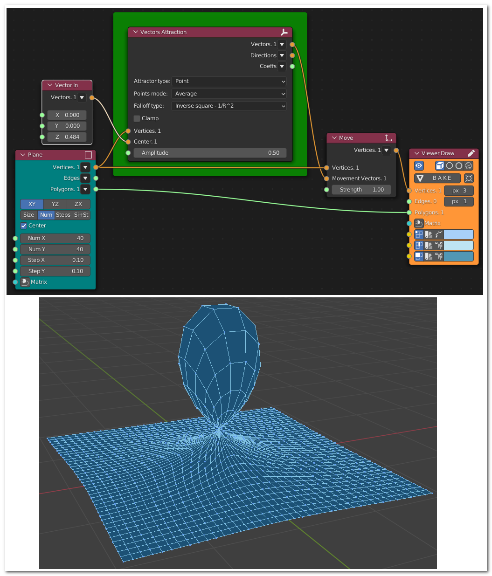Open the Falloff type dropdown
492x576 pixels.
(229, 106)
